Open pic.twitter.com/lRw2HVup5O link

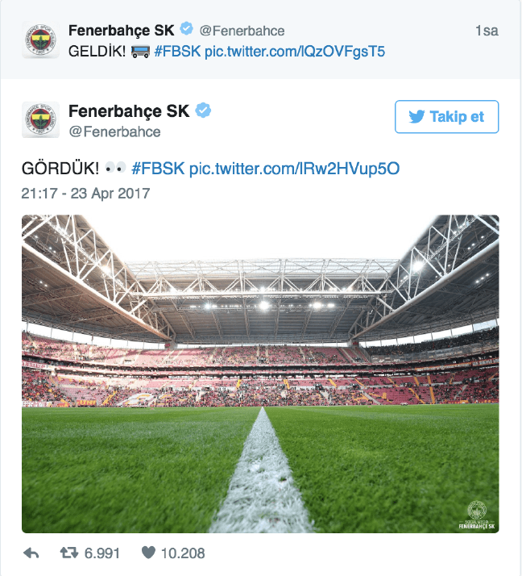pyautogui.click(x=294, y=169)
